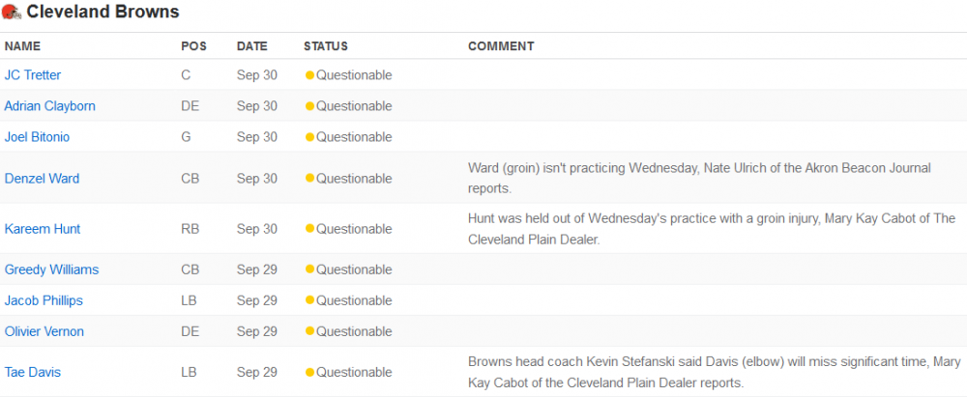Open Greedy Williams' player page
Screen dimensions: 967x397
52,269
